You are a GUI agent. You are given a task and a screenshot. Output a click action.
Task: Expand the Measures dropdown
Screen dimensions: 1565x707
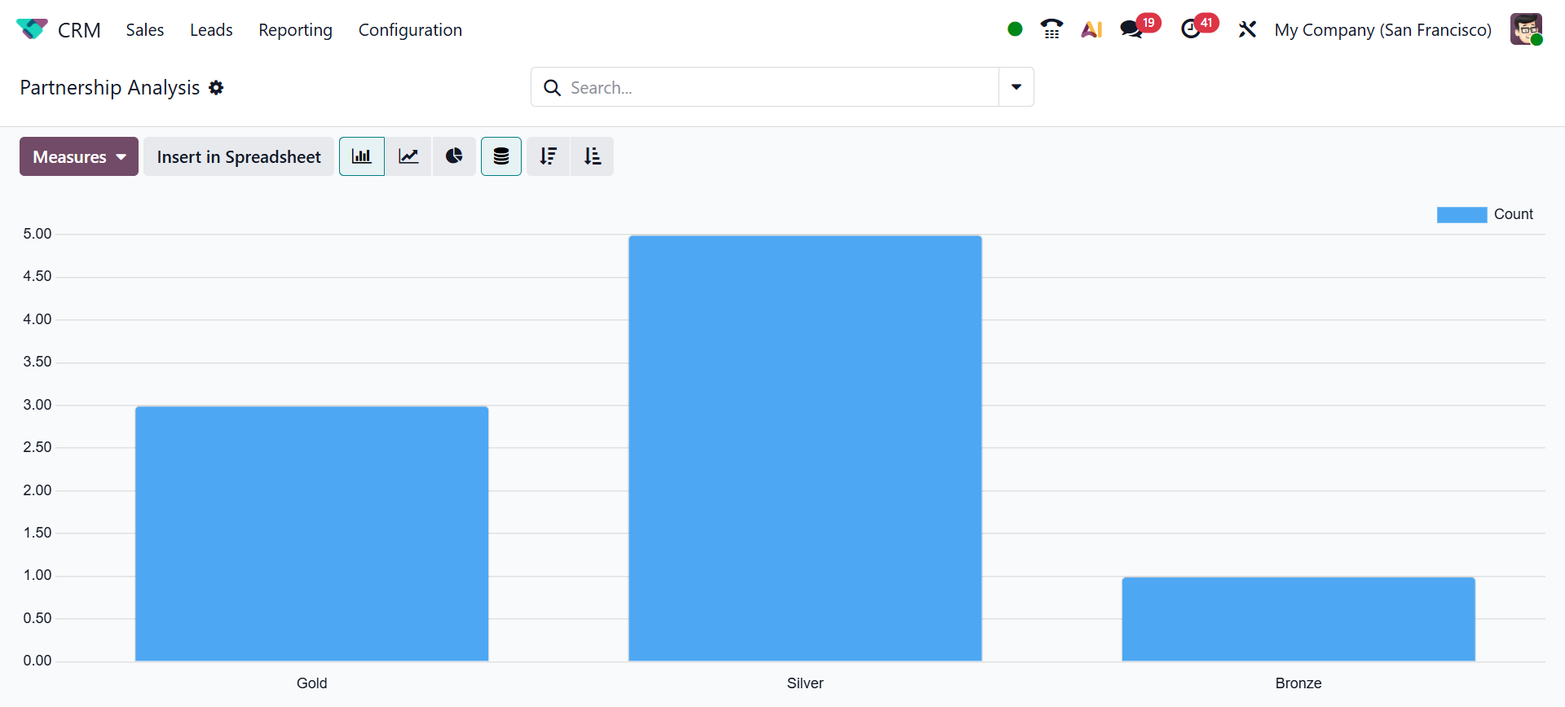79,156
